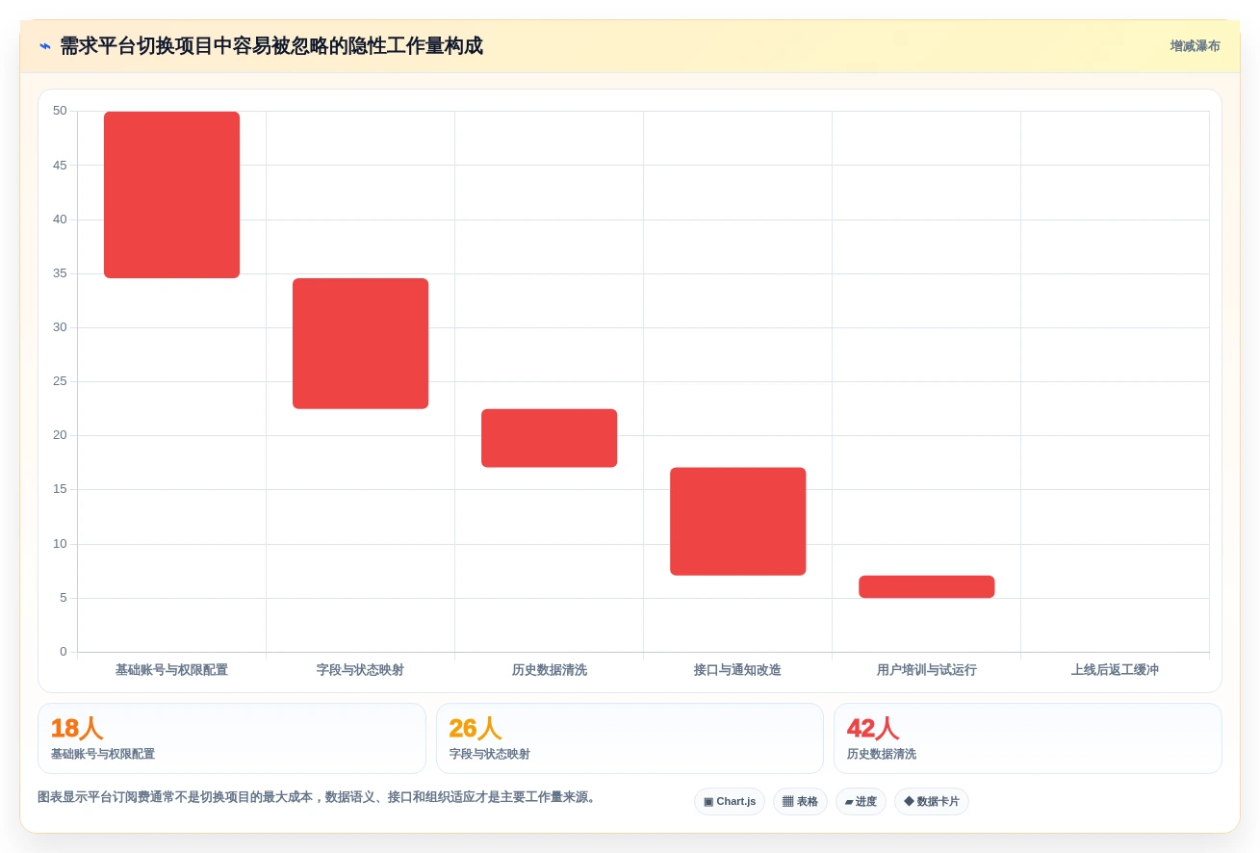
Task: Click y-axis tick value 30
Action: pyautogui.click(x=60, y=327)
